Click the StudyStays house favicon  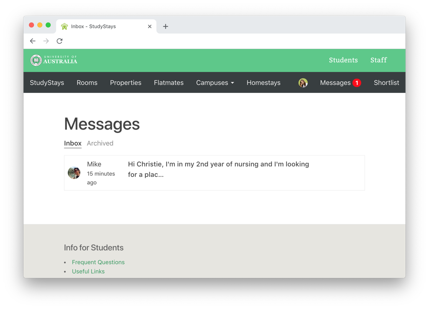(64, 26)
